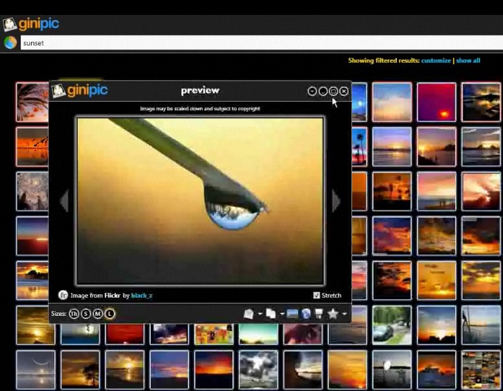Click the save image icon in preview toolbar
Screen dimensions: 503x391
pos(249,314)
